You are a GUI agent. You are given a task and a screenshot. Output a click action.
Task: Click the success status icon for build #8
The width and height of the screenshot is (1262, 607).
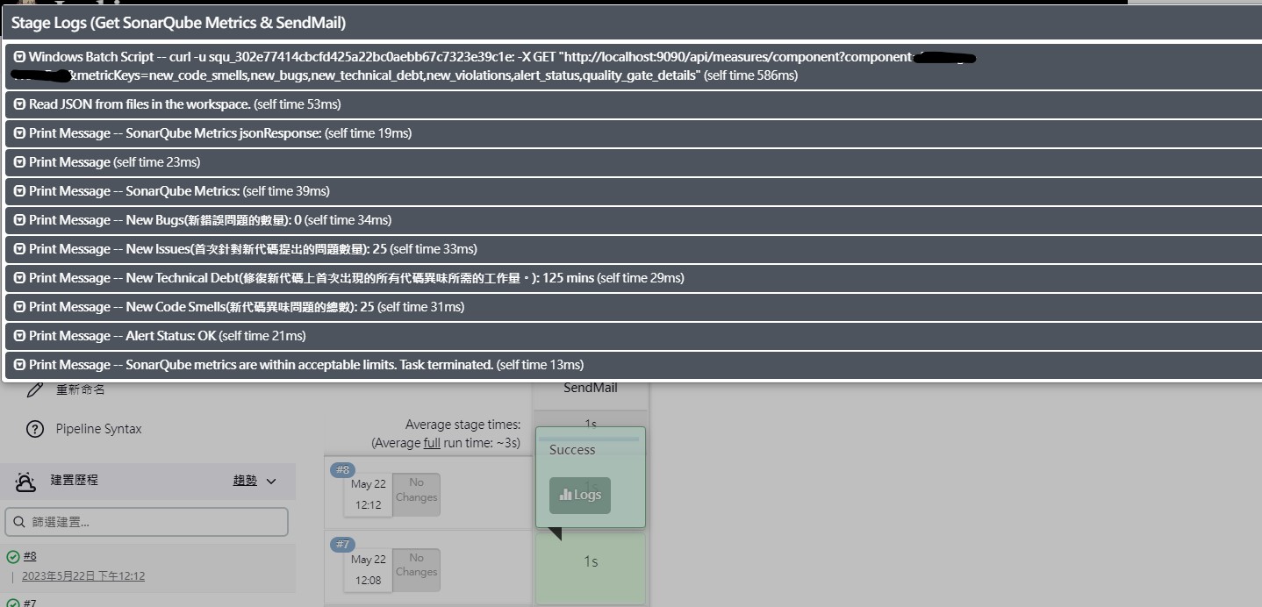13,557
